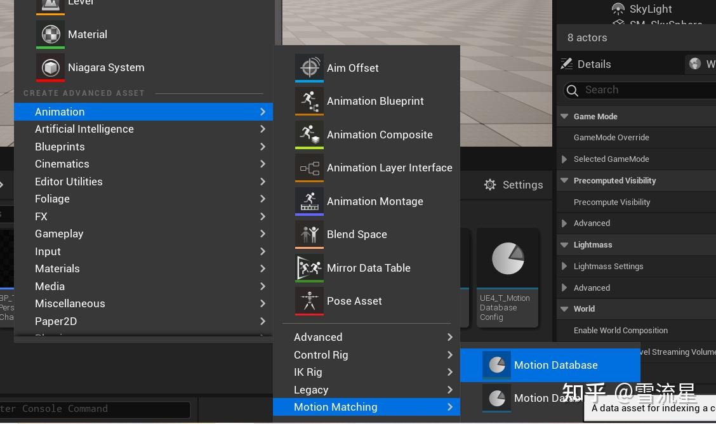The height and width of the screenshot is (424, 716).
Task: Collapse the Game Mode section
Action: [564, 116]
